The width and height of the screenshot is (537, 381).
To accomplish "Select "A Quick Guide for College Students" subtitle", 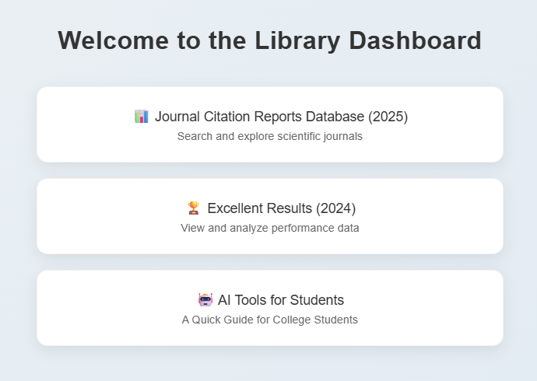I will tap(270, 320).
